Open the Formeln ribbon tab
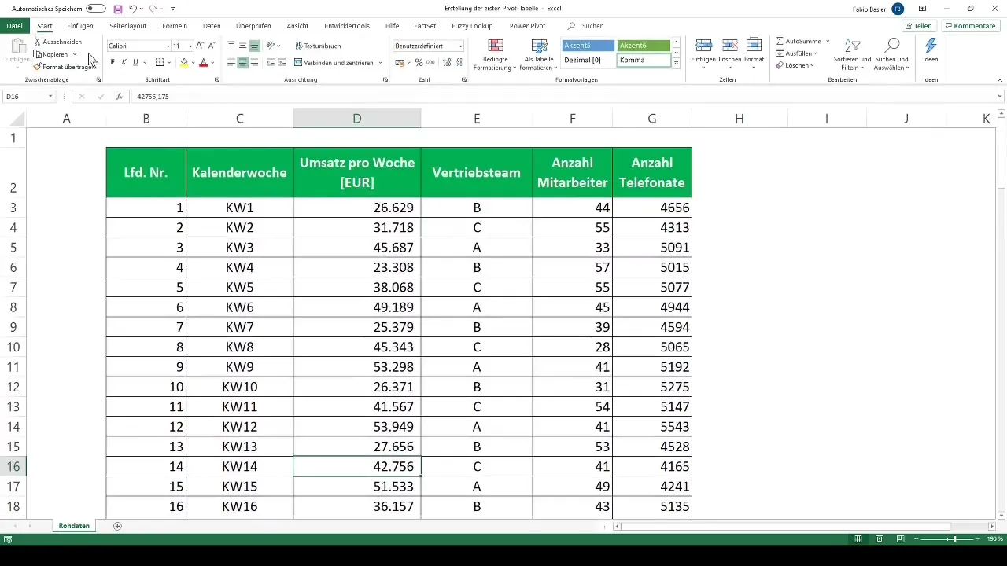Image resolution: width=1007 pixels, height=566 pixels. 175,26
